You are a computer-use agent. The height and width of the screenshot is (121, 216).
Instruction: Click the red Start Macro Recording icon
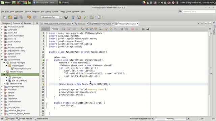tap(132, 29)
